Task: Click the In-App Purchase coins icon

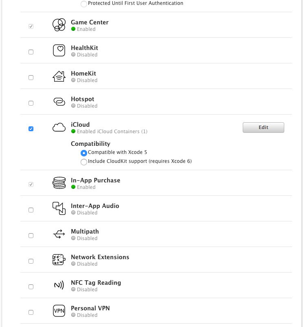Action: (x=59, y=183)
